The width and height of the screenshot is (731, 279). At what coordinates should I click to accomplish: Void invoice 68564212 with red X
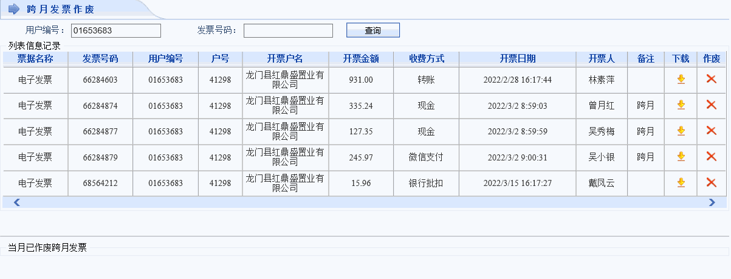coord(711,182)
